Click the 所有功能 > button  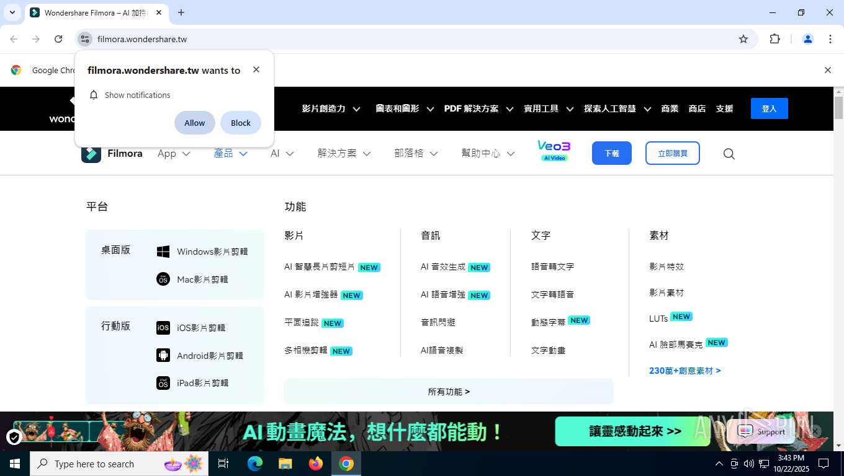449,392
